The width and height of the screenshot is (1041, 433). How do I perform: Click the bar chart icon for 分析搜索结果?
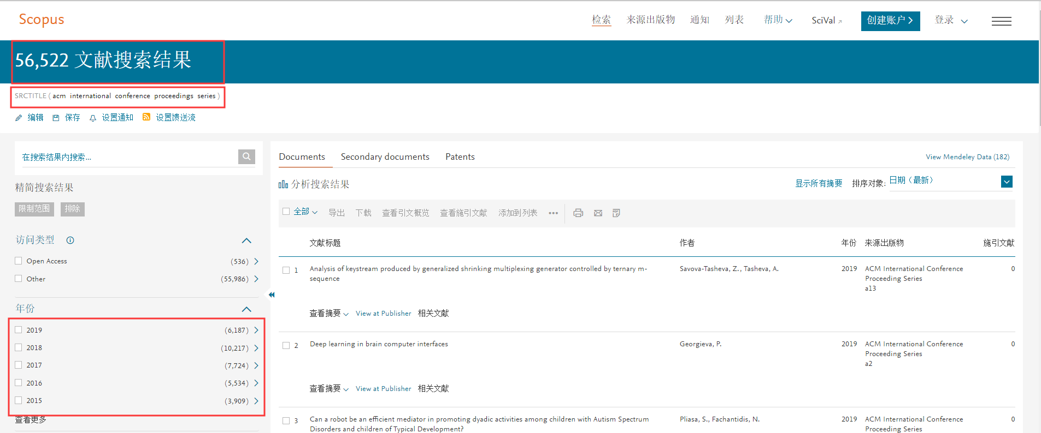point(283,184)
